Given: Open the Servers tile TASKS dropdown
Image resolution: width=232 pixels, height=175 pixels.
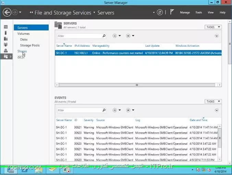Looking at the screenshot, I should click(213, 27).
